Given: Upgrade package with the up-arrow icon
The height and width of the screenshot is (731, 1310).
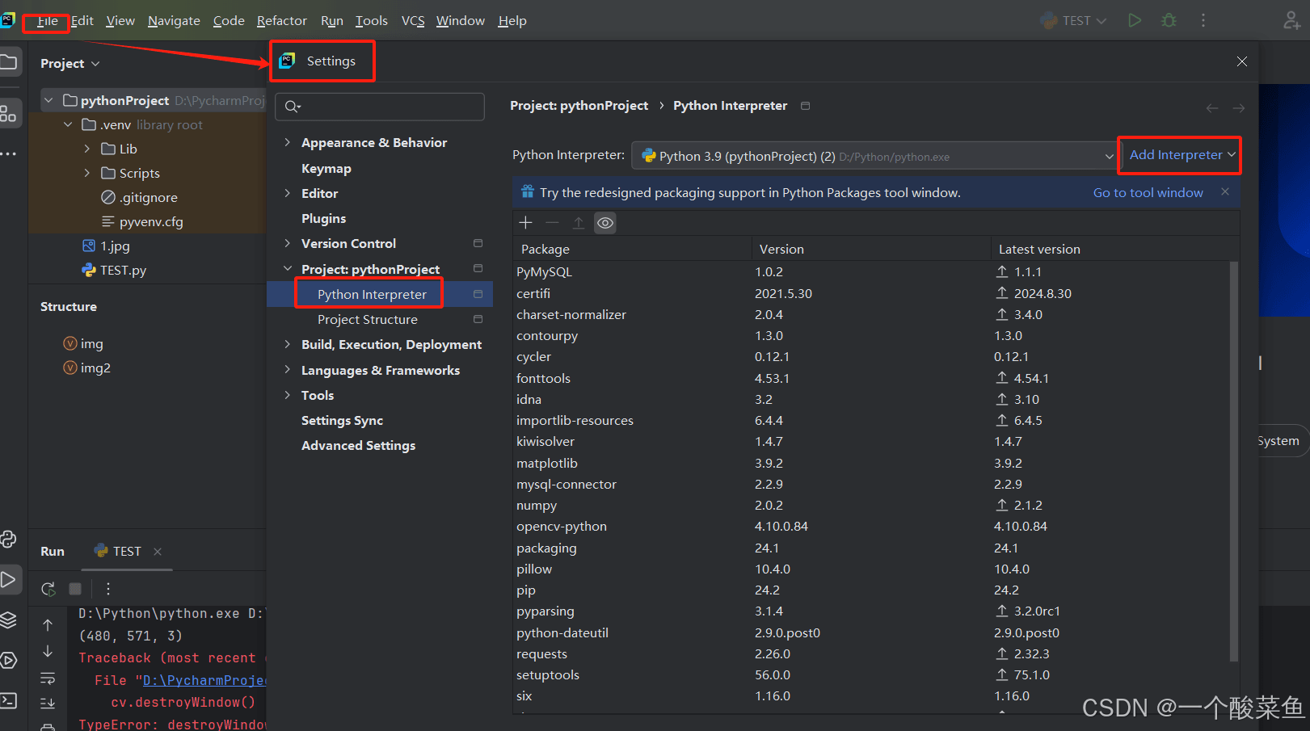Looking at the screenshot, I should click(x=579, y=222).
